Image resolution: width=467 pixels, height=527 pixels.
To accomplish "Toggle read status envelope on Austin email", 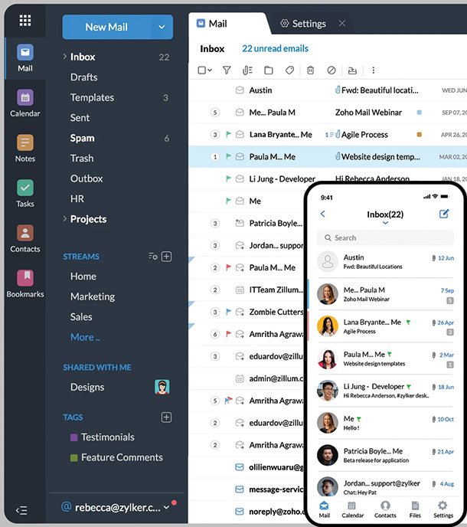I will click(x=240, y=90).
